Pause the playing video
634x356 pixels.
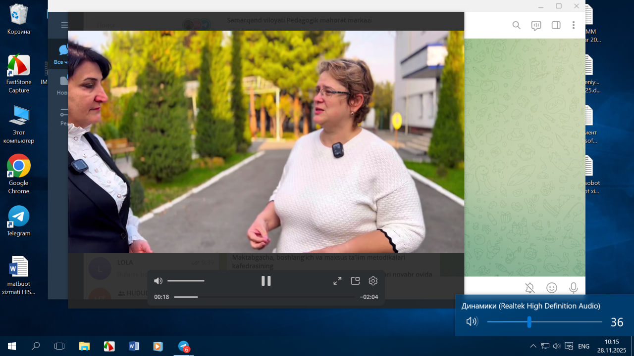point(266,281)
